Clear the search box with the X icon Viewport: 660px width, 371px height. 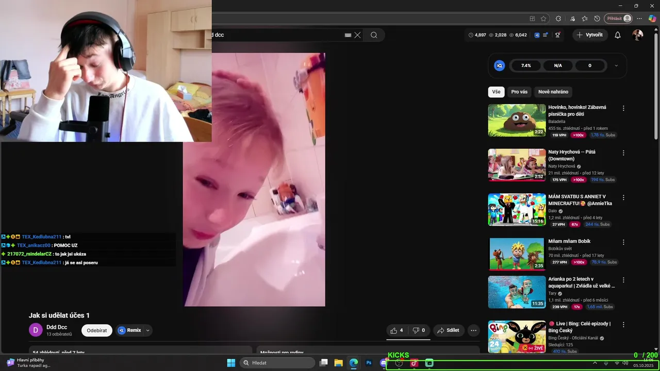[x=357, y=35]
